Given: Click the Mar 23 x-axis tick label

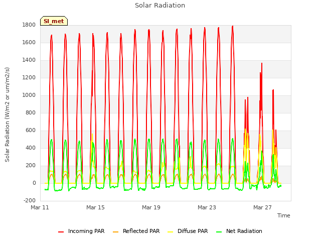Looking at the screenshot, I should 207,207.
